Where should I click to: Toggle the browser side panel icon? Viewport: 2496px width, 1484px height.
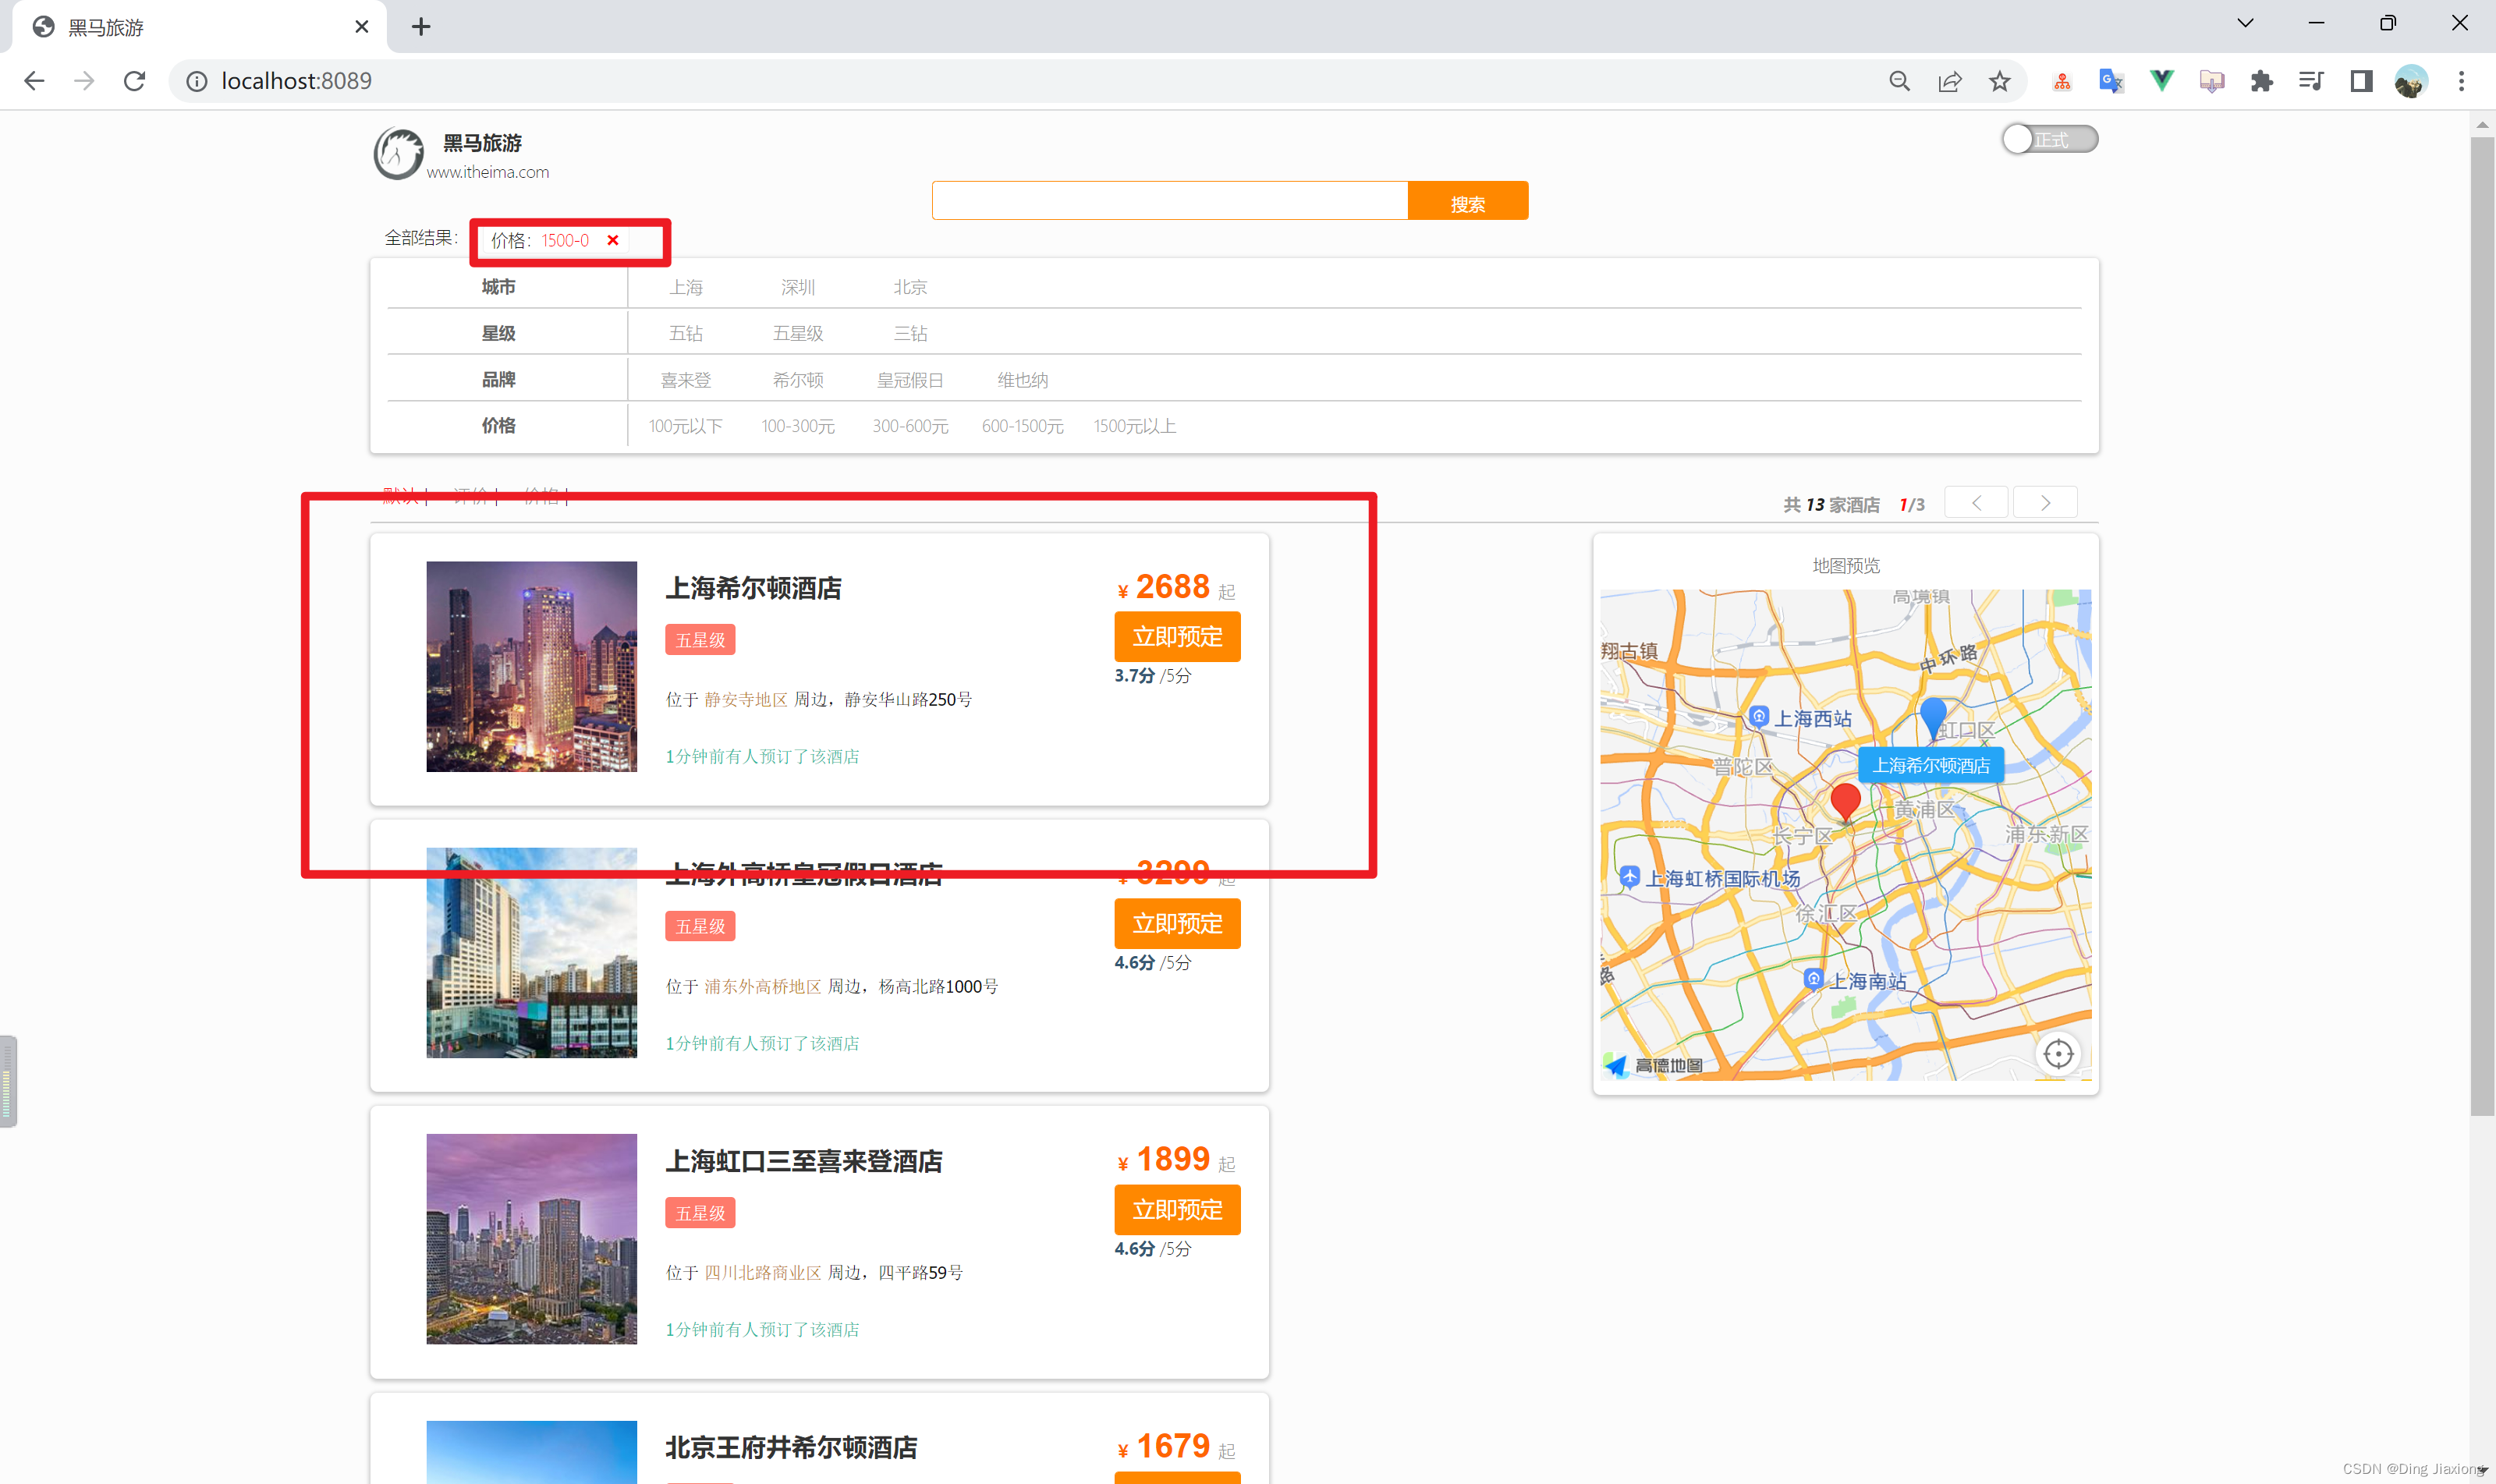tap(2361, 81)
